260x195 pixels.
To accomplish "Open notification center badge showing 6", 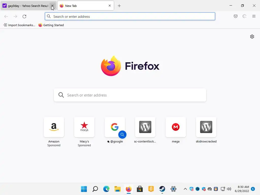I will pos(253,189).
